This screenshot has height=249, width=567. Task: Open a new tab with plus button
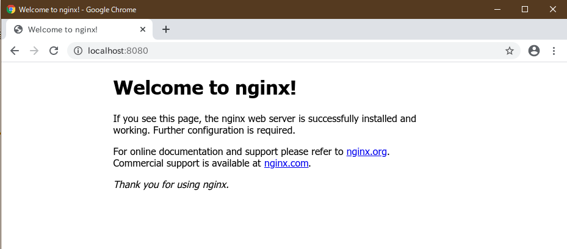tap(165, 29)
